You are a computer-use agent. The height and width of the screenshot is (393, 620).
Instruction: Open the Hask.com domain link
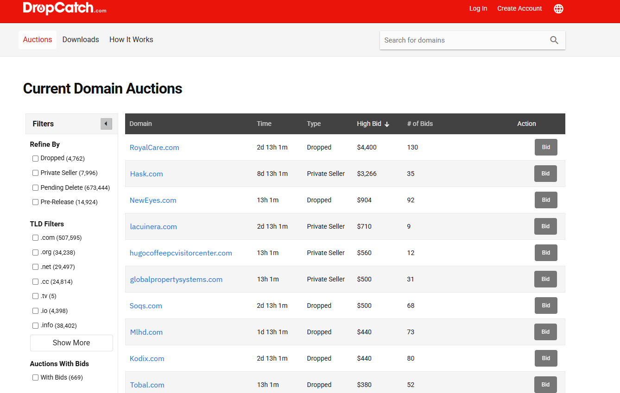[x=146, y=174]
